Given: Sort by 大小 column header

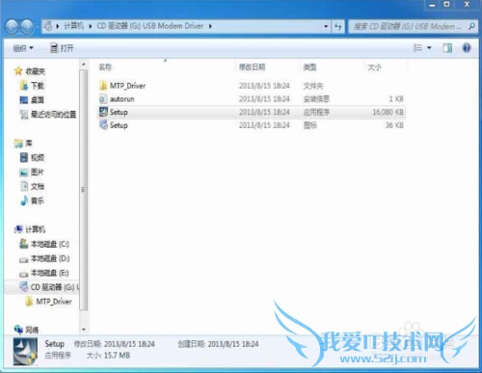Looking at the screenshot, I should [374, 67].
